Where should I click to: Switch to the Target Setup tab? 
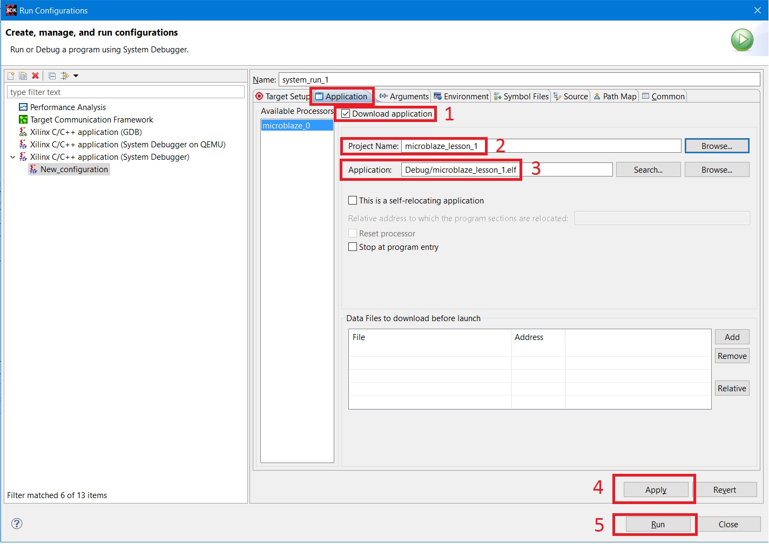282,97
